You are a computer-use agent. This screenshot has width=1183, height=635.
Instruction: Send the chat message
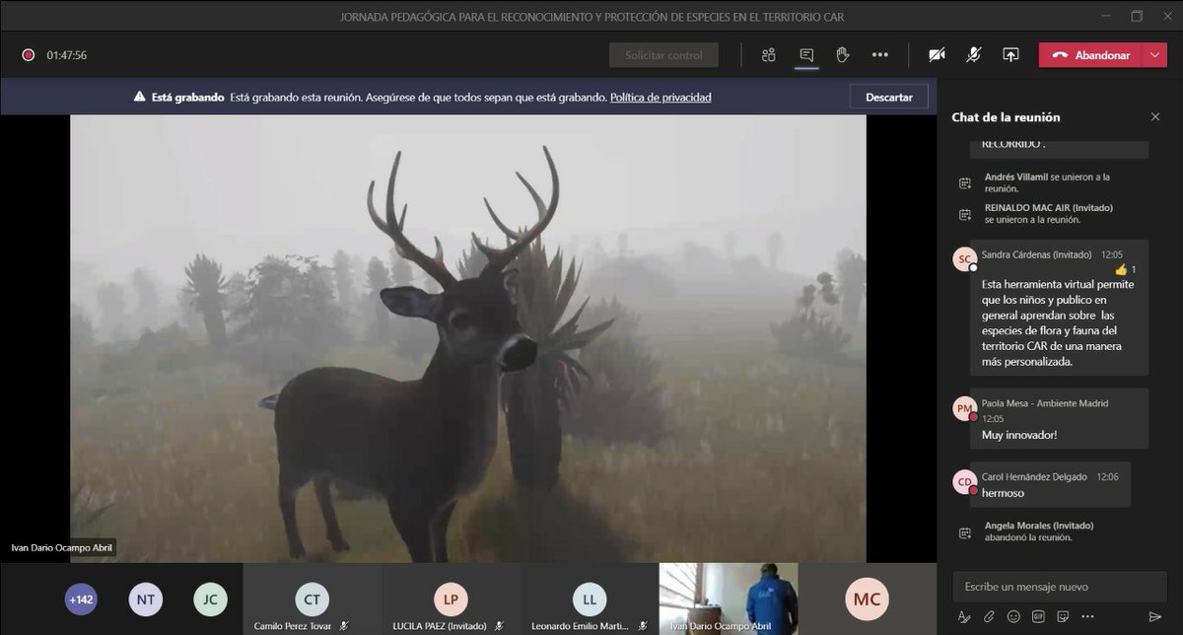(1154, 617)
